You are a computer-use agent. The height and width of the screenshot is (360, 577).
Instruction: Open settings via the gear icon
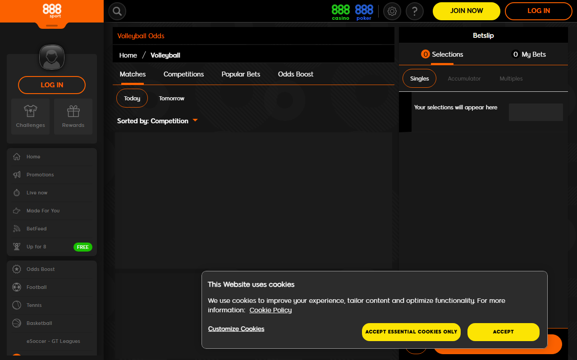click(x=392, y=11)
